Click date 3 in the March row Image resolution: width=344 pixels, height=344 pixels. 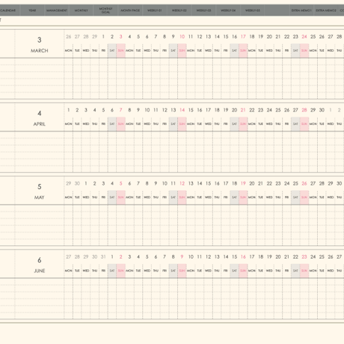(x=120, y=37)
